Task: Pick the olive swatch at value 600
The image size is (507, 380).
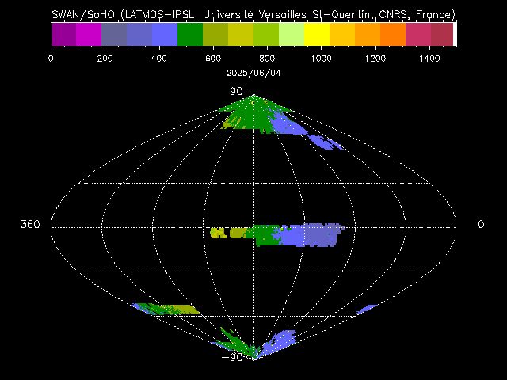Action: tap(215, 34)
